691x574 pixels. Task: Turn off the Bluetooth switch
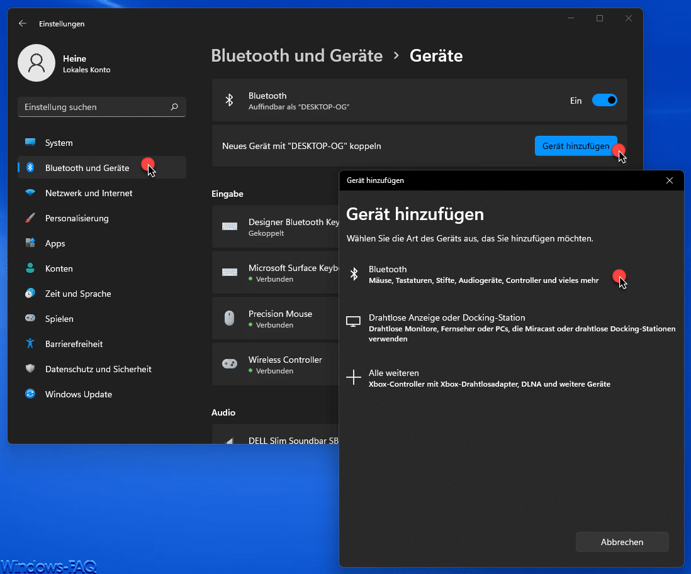(x=605, y=101)
